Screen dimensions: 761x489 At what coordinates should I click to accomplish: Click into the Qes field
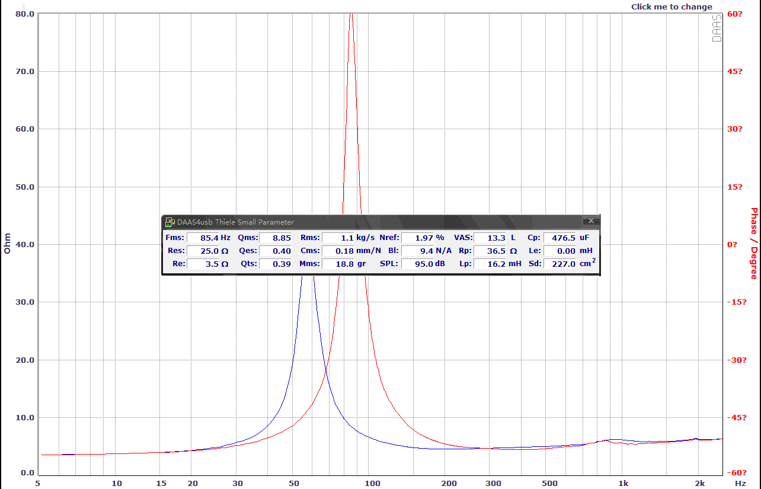(x=276, y=251)
